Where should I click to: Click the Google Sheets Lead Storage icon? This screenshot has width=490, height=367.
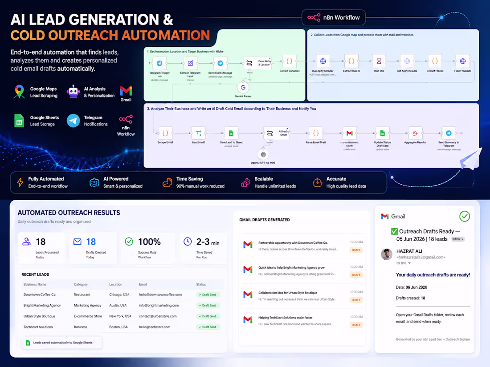coord(19,121)
